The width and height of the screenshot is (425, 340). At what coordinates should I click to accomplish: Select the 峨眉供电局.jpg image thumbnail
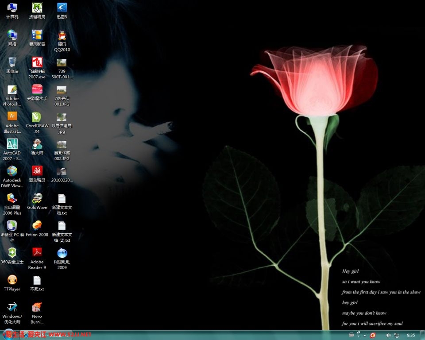(62, 117)
